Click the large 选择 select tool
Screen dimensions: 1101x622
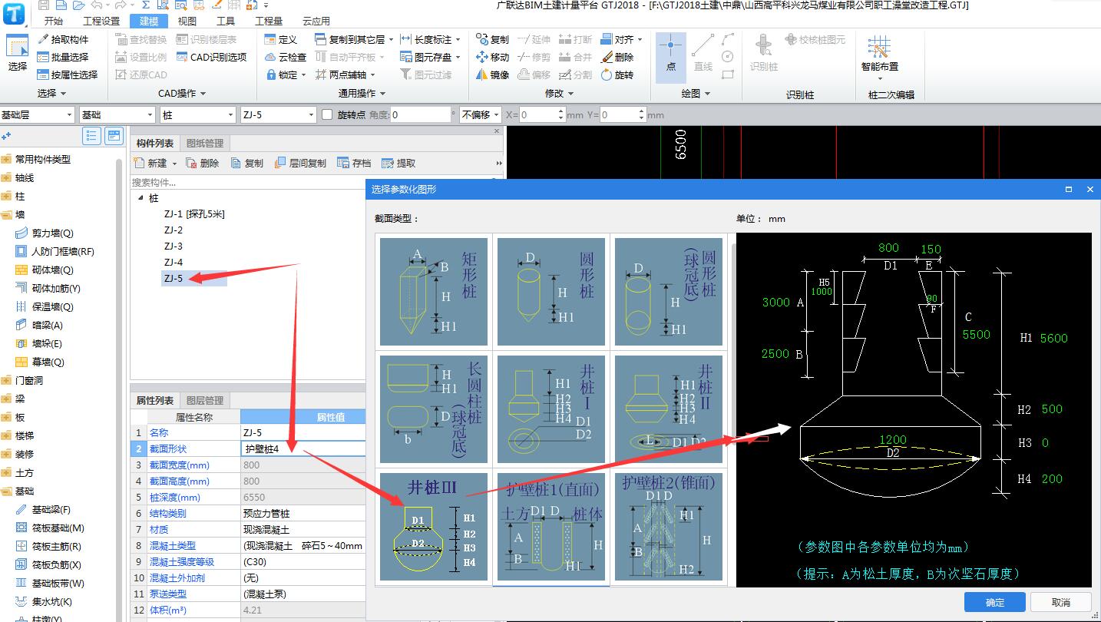tap(18, 54)
